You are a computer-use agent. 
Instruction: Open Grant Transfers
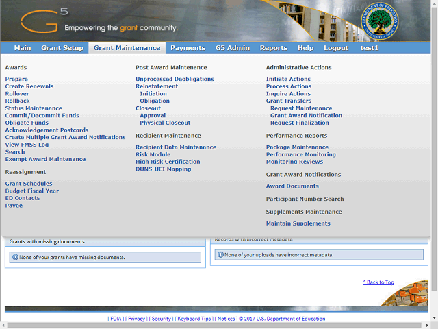click(289, 101)
